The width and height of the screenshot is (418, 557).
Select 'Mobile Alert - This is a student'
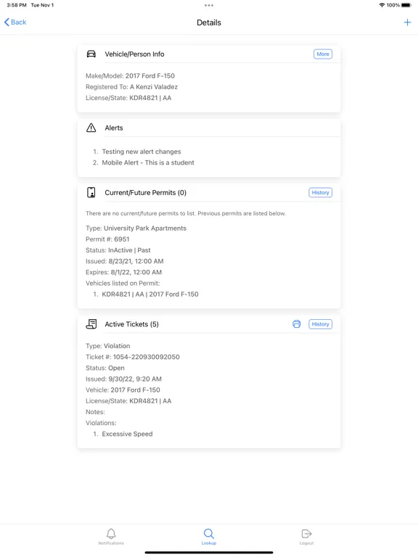point(148,162)
